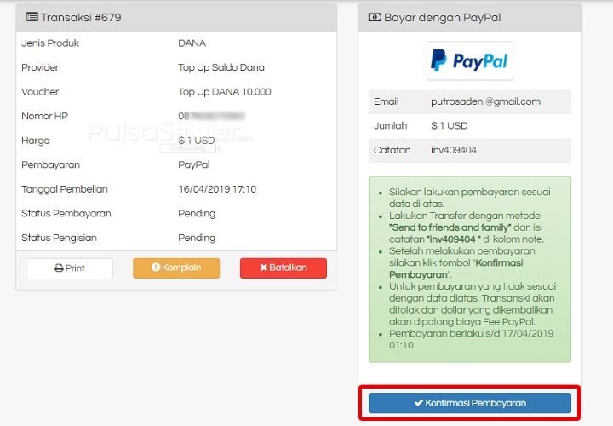
Task: Click the Jenis Produk label
Action: point(50,43)
